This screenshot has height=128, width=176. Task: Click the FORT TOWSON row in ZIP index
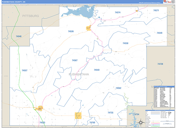[163, 104]
